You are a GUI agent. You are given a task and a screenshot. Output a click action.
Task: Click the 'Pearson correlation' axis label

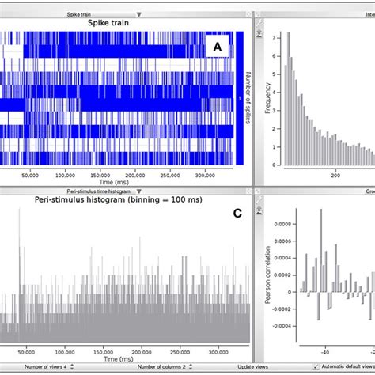267,275
